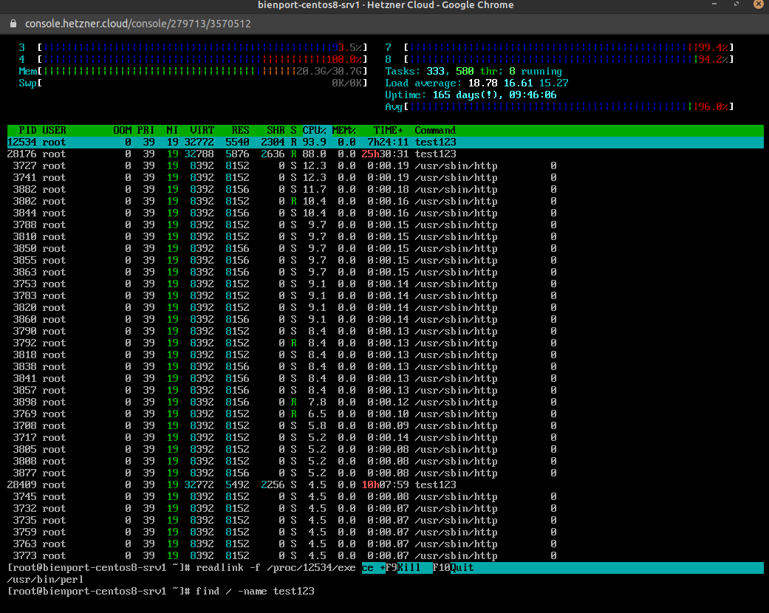Click the lock icon in address bar

[13, 24]
